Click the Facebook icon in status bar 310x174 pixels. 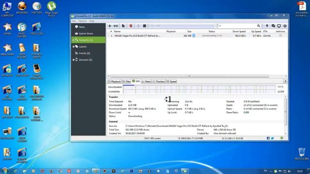268,138
